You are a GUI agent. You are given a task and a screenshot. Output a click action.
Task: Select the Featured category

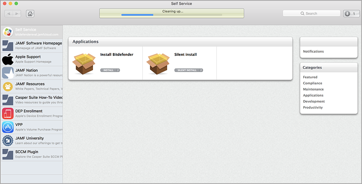310,77
